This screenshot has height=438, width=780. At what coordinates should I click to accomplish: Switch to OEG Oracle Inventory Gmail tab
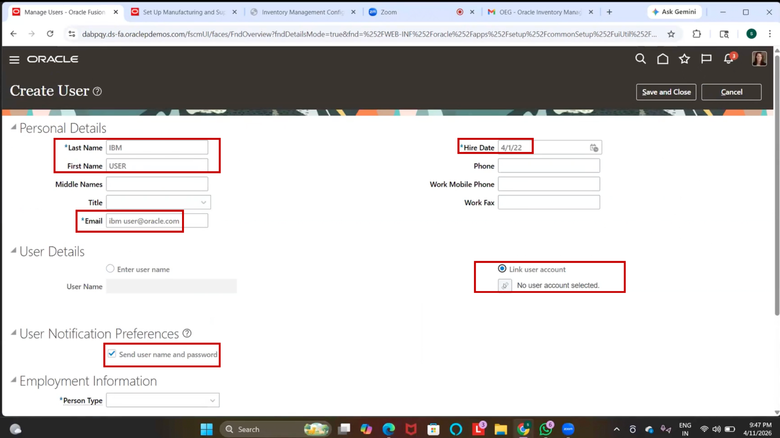pyautogui.click(x=540, y=12)
